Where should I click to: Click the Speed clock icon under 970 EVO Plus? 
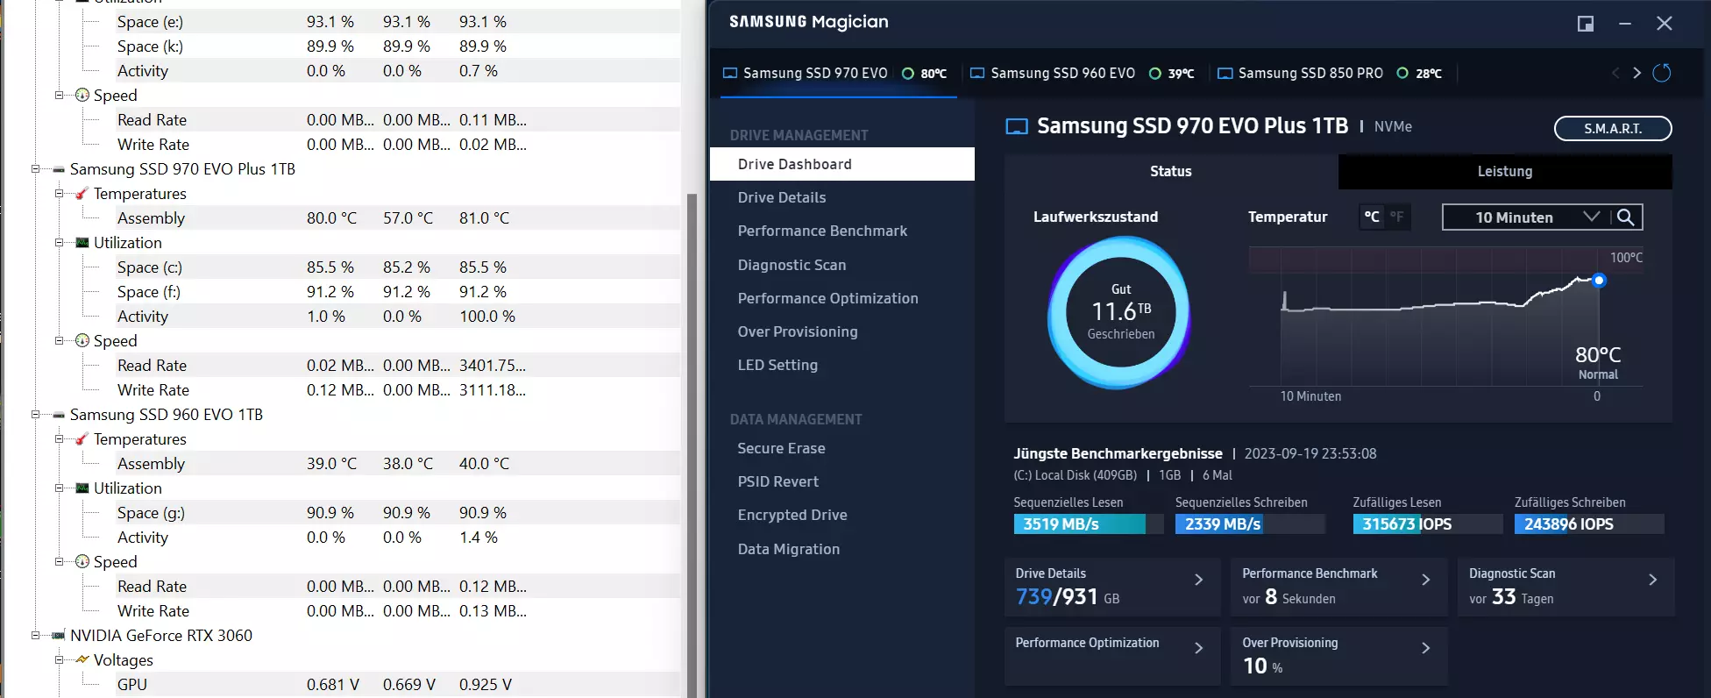click(82, 341)
